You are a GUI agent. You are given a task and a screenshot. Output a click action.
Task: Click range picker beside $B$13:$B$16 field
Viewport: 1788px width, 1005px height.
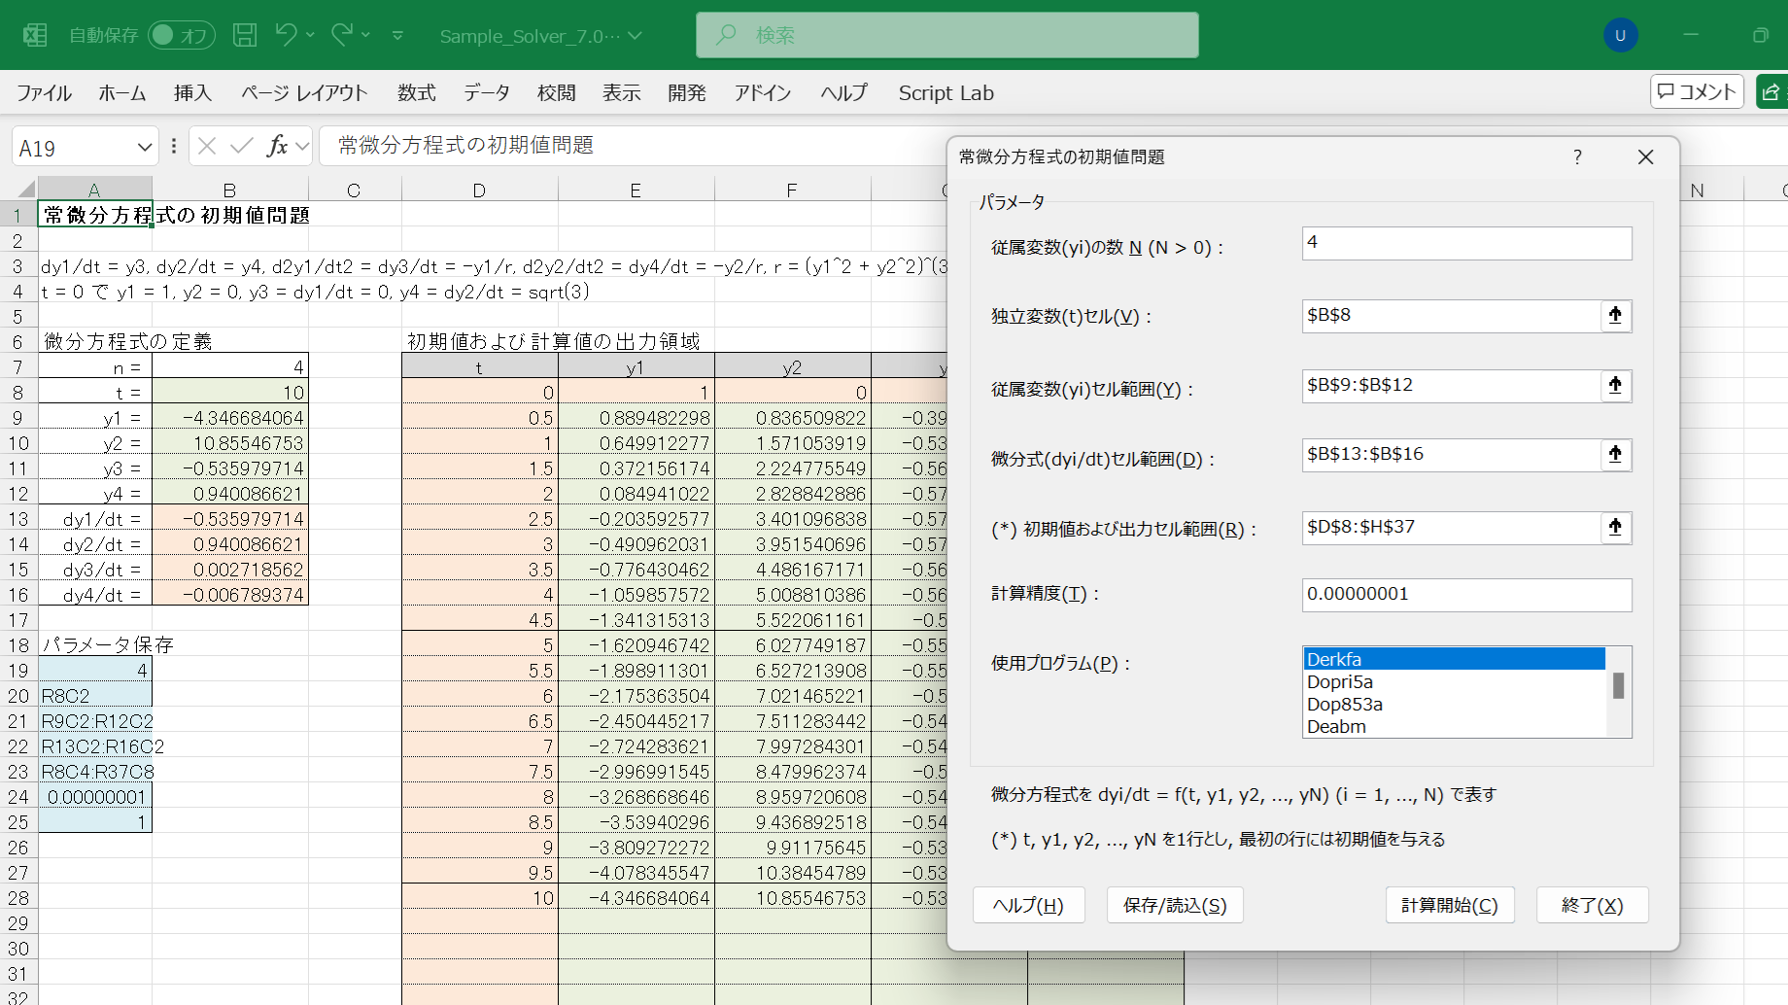click(x=1615, y=455)
